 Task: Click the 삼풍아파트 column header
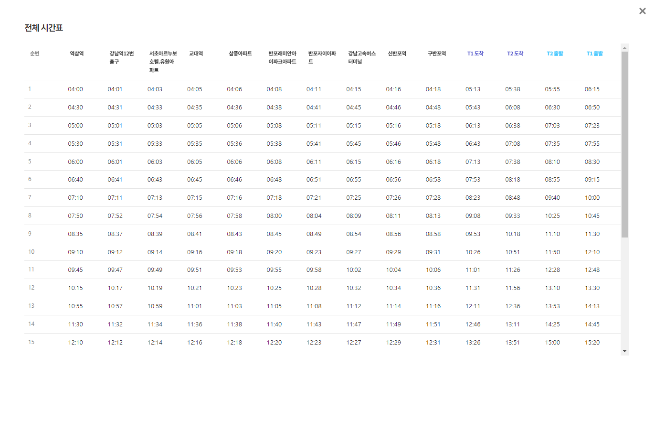[240, 54]
